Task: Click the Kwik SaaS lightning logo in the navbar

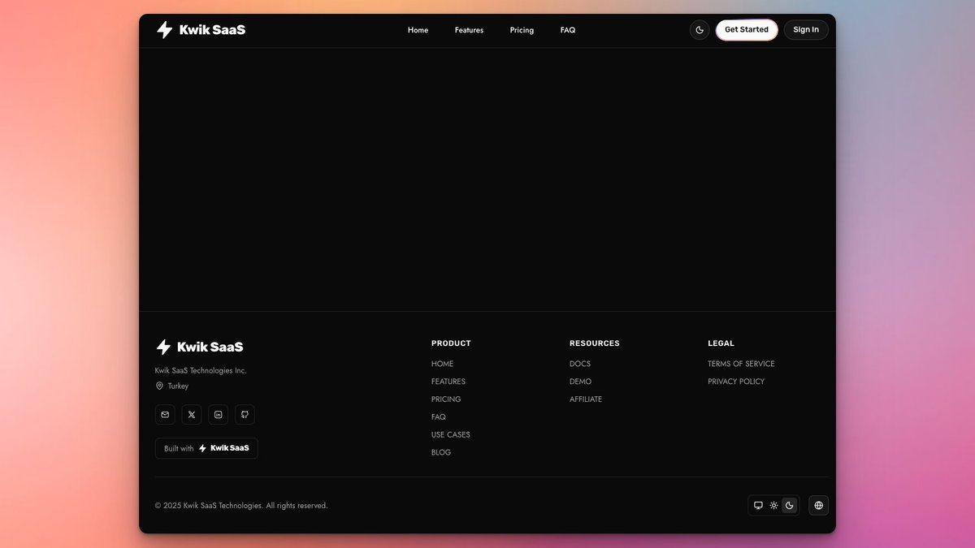Action: click(164, 29)
